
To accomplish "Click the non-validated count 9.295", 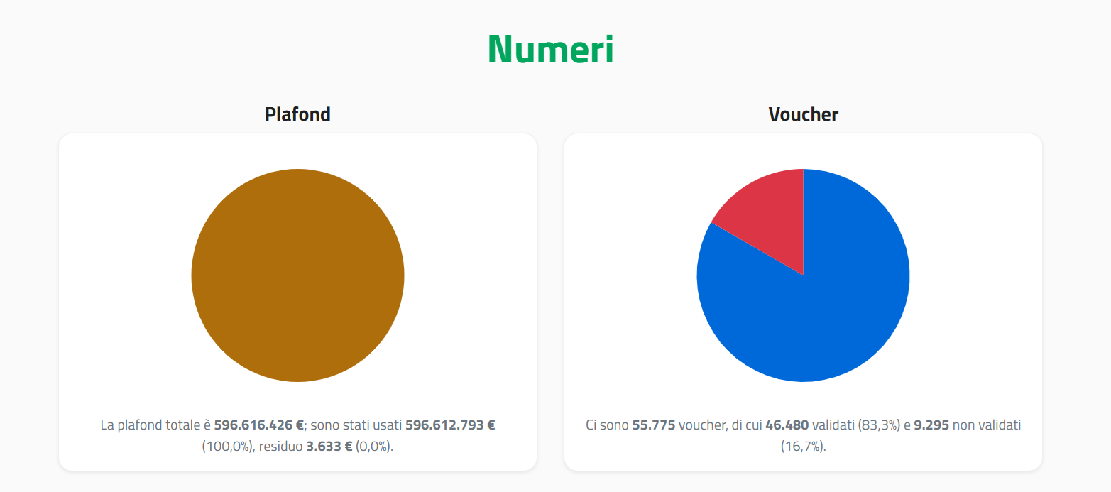I will pyautogui.click(x=931, y=425).
